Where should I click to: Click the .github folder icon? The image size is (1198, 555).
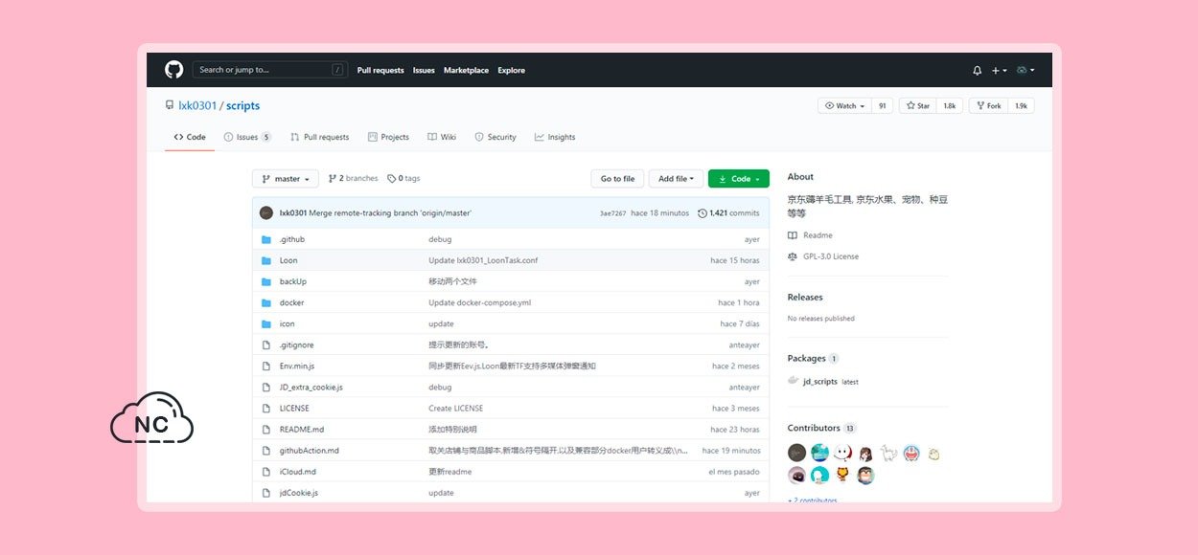[x=266, y=239]
